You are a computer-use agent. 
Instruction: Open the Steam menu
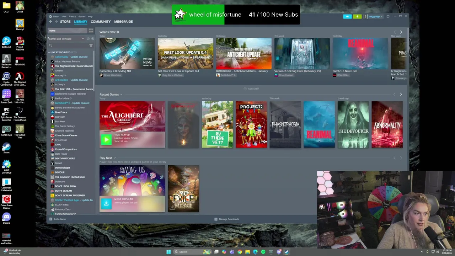55,16
